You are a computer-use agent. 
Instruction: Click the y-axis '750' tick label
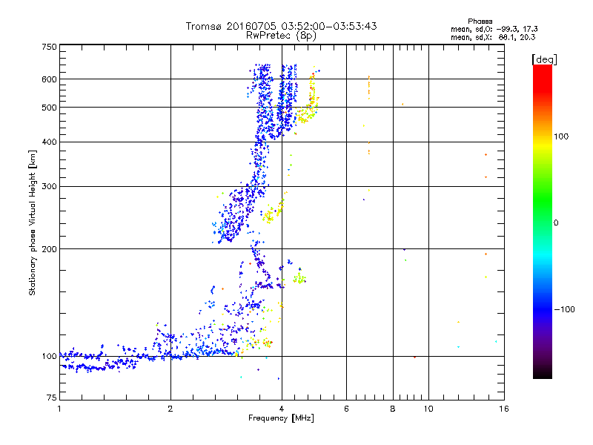50,47
